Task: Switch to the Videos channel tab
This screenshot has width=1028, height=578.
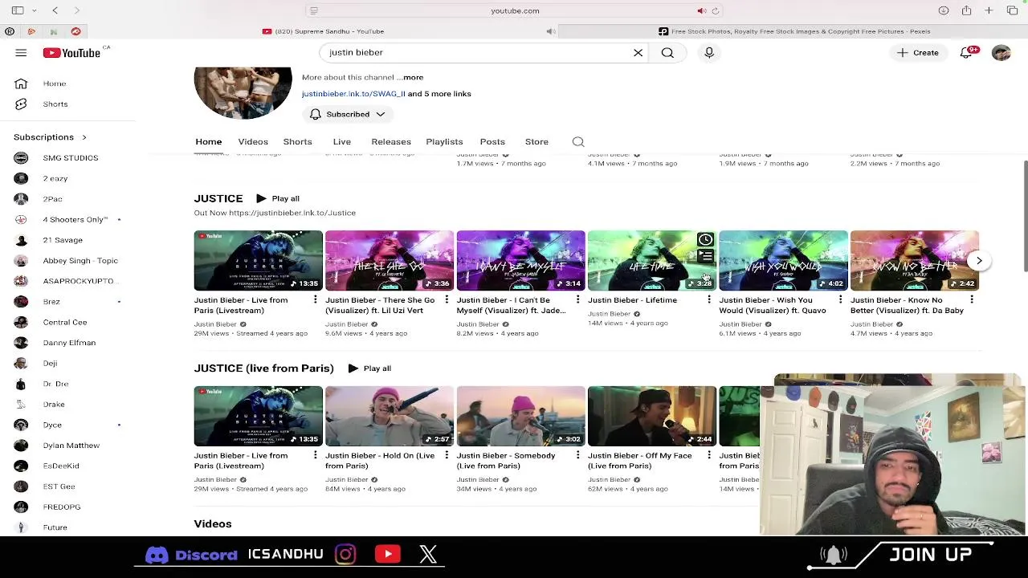Action: [253, 142]
